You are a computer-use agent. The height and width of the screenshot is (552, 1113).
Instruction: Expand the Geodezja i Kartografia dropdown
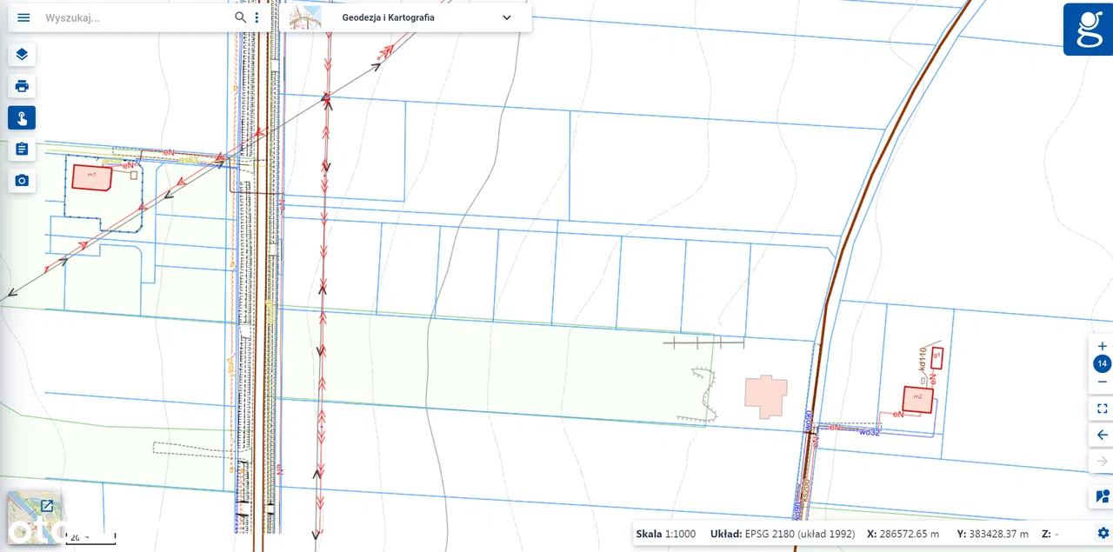click(x=400, y=17)
